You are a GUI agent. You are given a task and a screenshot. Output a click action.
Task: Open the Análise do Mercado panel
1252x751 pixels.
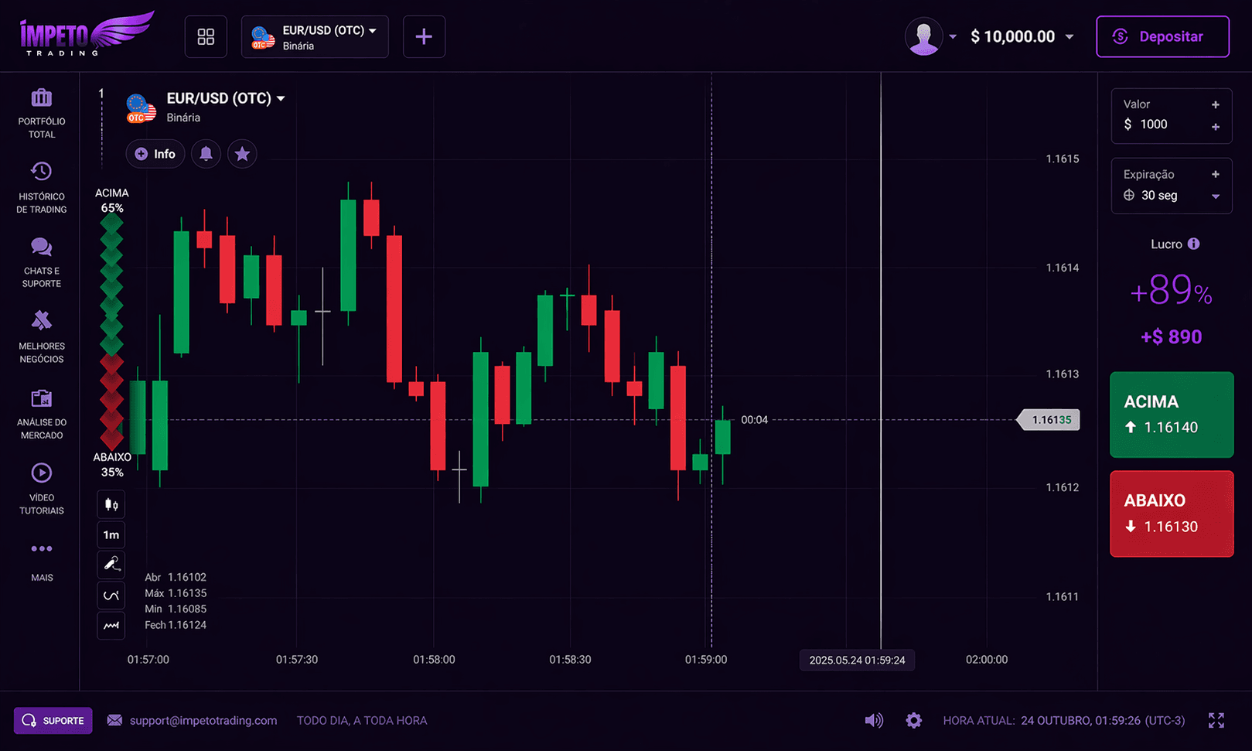pos(41,412)
